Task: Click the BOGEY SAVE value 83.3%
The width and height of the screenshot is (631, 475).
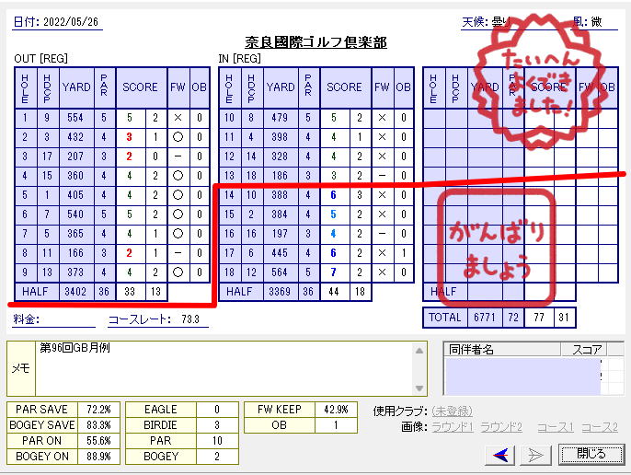Action: (98, 425)
